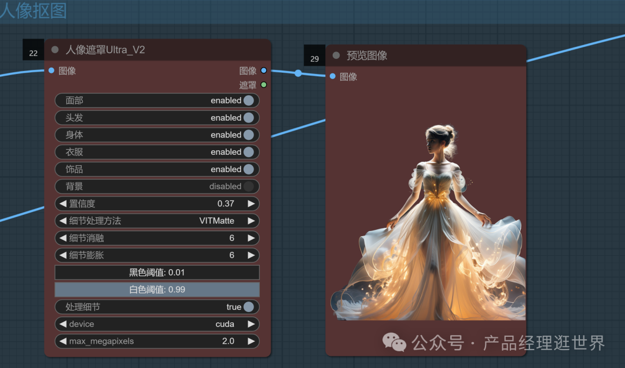Viewport: 625px width, 368px height.
Task: Disable the 头发 toggle
Action: tap(249, 117)
